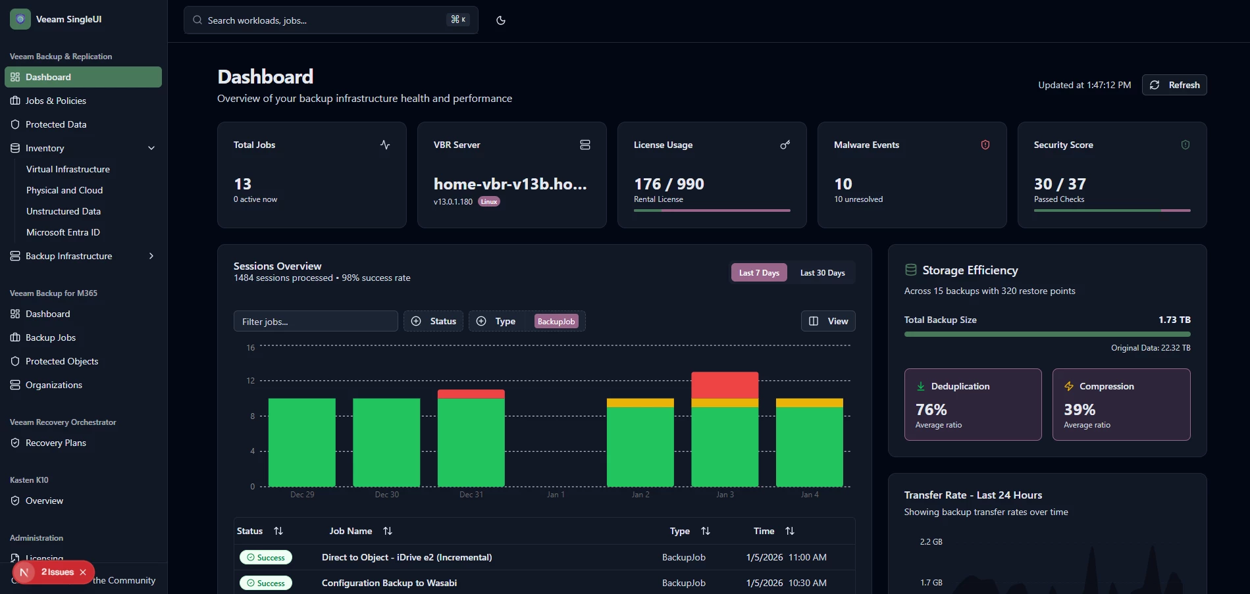This screenshot has width=1250, height=594.
Task: Refresh the dashboard data
Action: pos(1174,85)
